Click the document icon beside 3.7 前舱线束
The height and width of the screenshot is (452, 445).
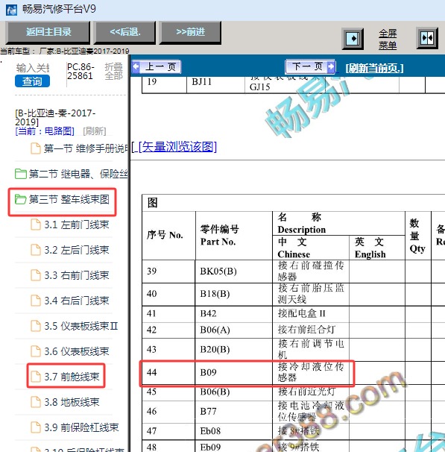click(36, 377)
